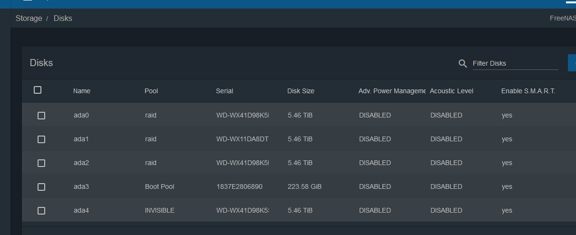Focus the Filter Disks search field

point(515,63)
